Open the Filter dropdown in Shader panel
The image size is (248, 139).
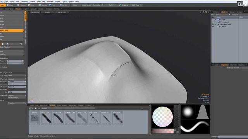tap(223, 15)
